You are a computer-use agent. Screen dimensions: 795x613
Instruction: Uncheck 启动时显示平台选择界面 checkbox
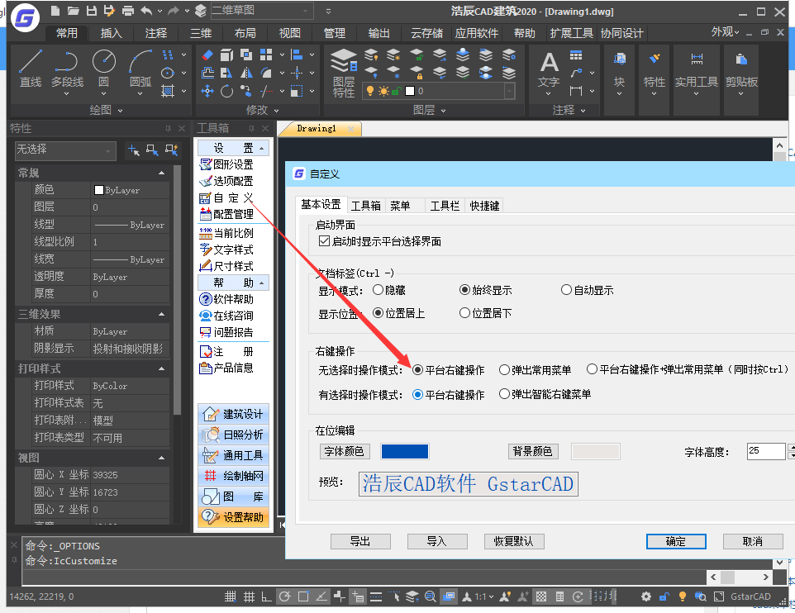(x=324, y=241)
